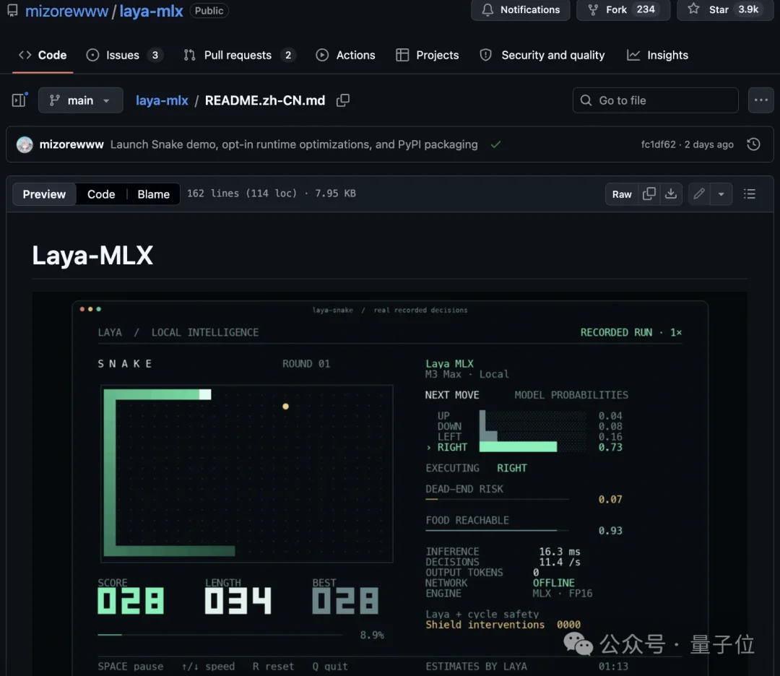The image size is (780, 676).
Task: Open the Code repository tab
Action: (x=43, y=55)
